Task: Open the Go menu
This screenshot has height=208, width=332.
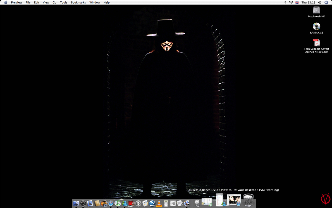Action: (54, 3)
